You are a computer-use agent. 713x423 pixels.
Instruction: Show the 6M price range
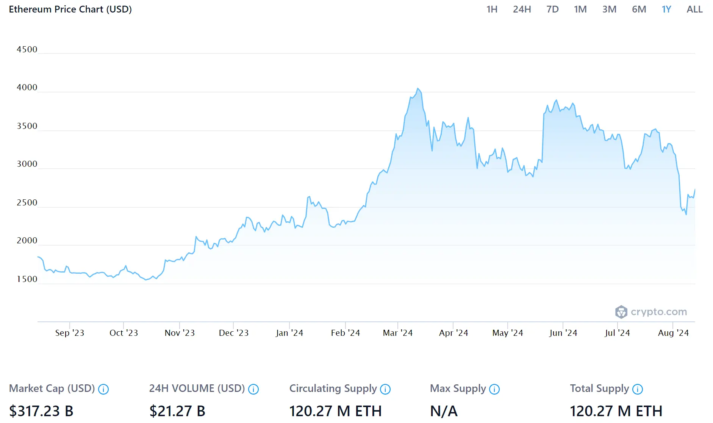click(x=639, y=9)
